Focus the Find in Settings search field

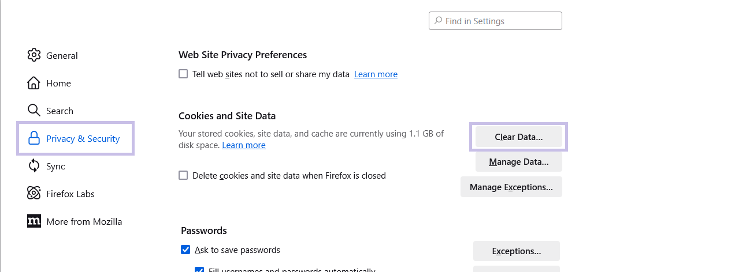click(x=501, y=21)
